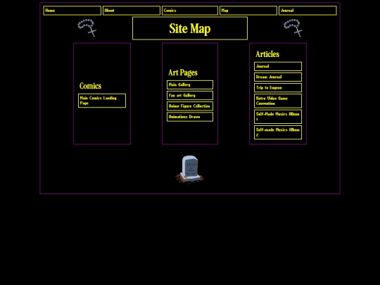Click the Comics section heading
380x285 pixels.
[x=90, y=86]
